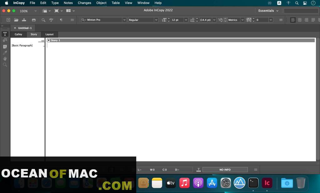
Task: Open the Table menu
Action: [116, 3]
